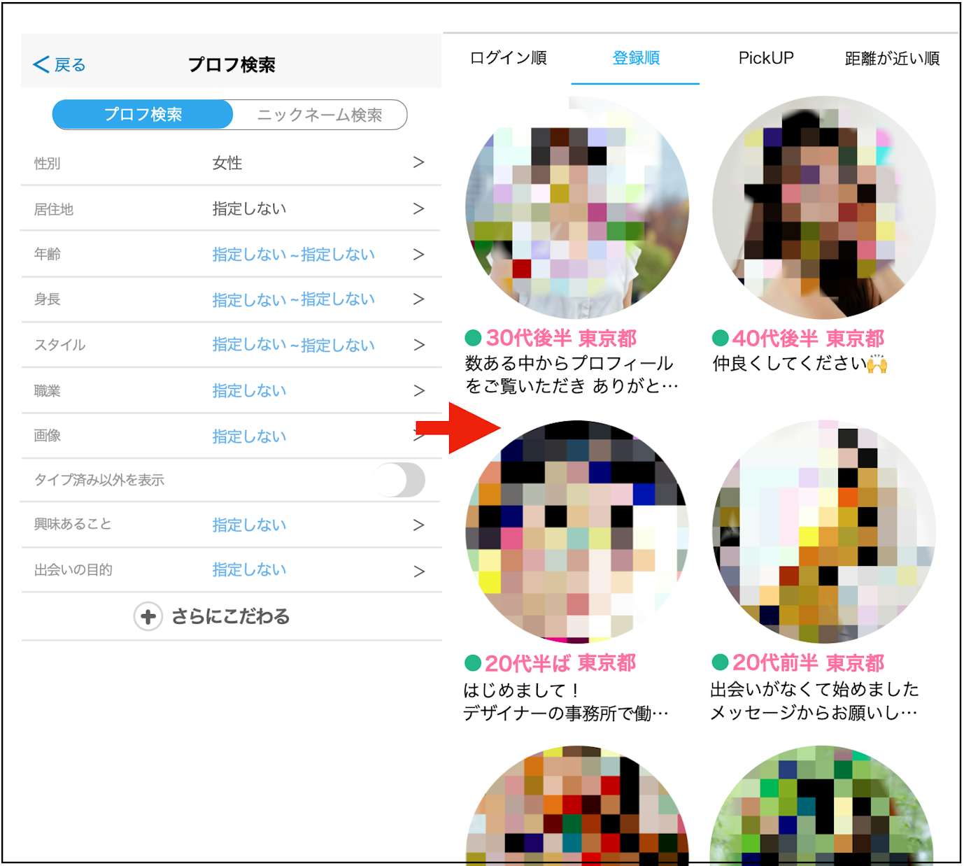Click the 出会いがなくて始めました intro text
Screen dimensions: 964x866
click(814, 690)
